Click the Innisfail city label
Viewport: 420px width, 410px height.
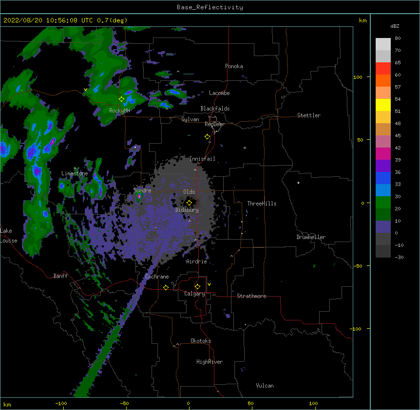(x=202, y=159)
